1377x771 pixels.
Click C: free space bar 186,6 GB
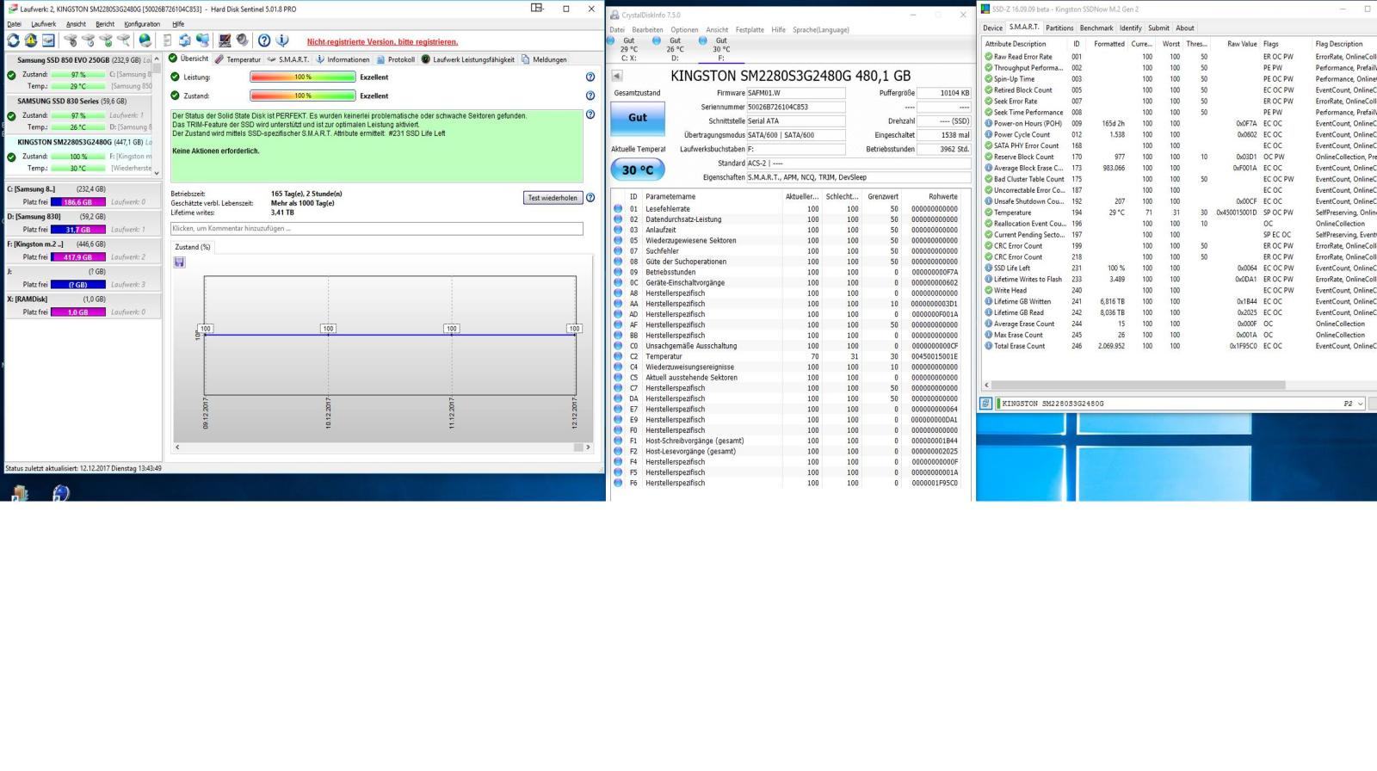click(x=77, y=202)
